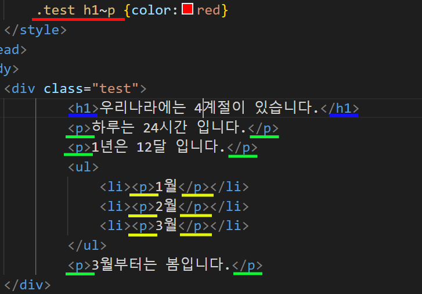
Task: Click the 'class' attribute name
Action: 63,88
